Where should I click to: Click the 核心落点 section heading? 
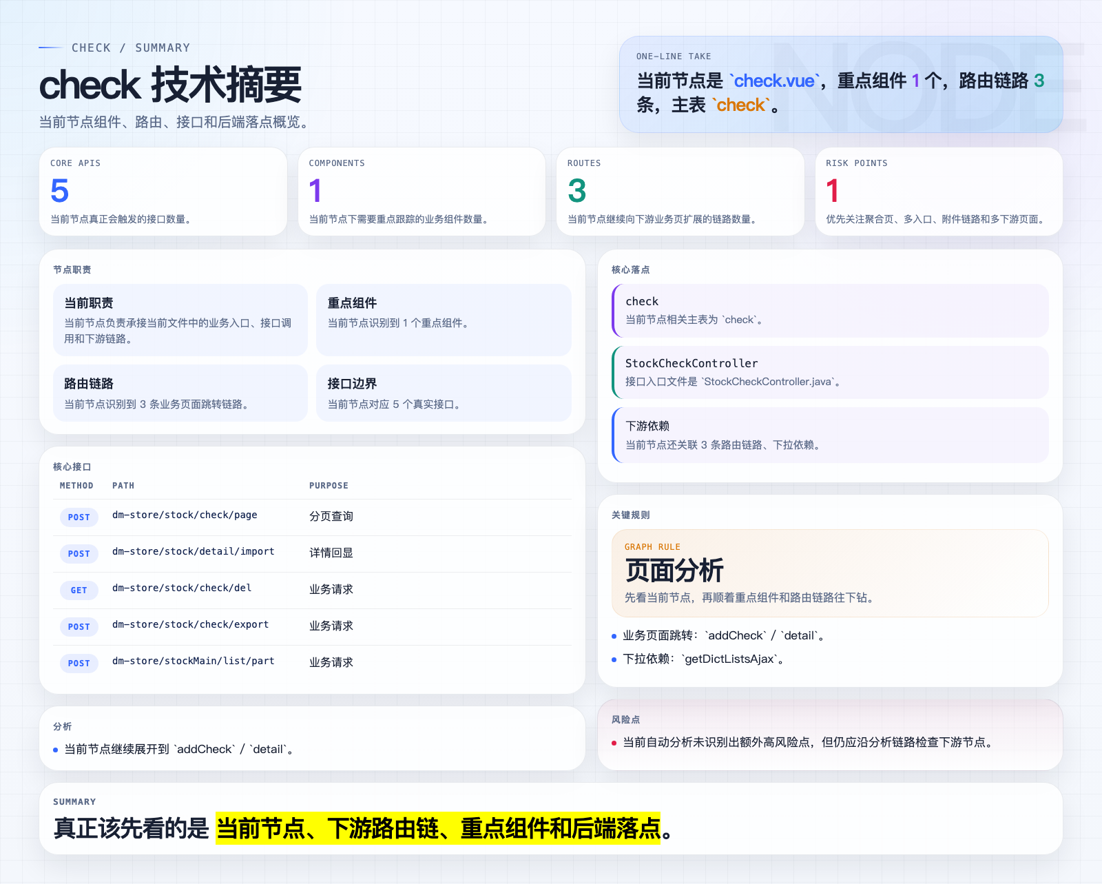(x=631, y=270)
